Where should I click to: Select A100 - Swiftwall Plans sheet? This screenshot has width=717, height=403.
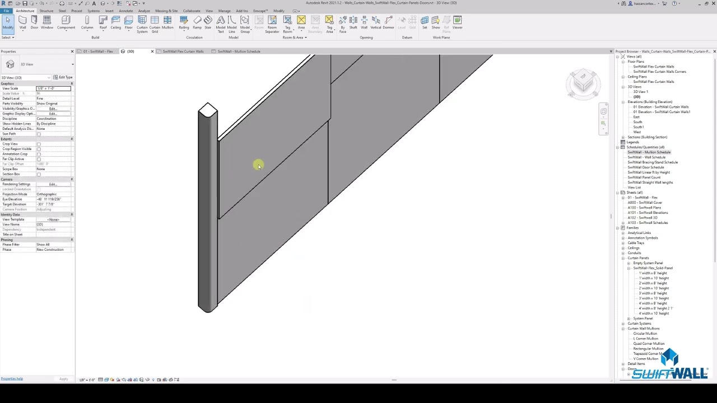tap(644, 208)
